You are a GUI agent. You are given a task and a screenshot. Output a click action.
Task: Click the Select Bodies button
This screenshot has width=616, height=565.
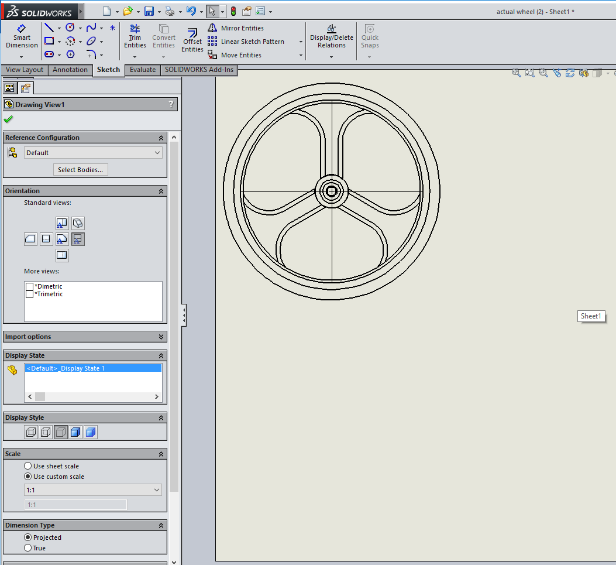80,169
